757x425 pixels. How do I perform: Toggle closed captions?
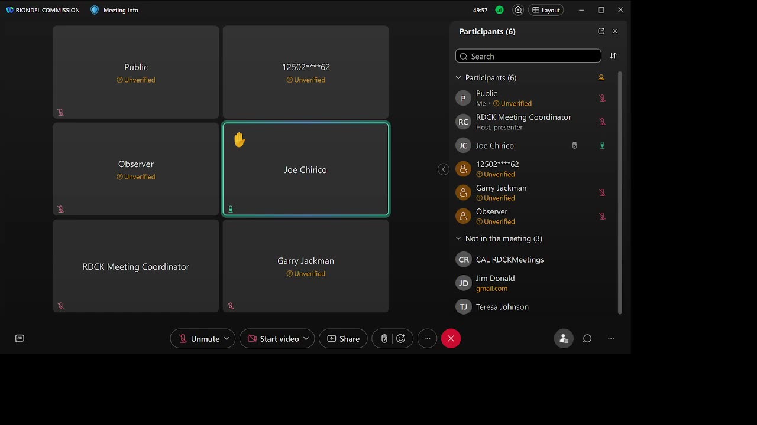[x=20, y=339]
